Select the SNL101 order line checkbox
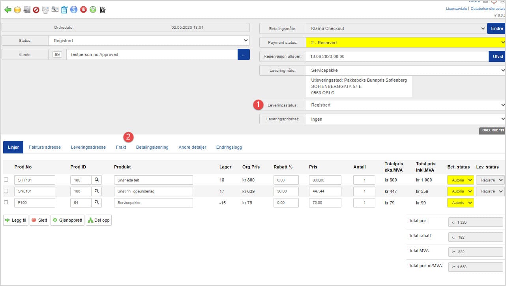Image resolution: width=506 pixels, height=286 pixels. [x=6, y=191]
